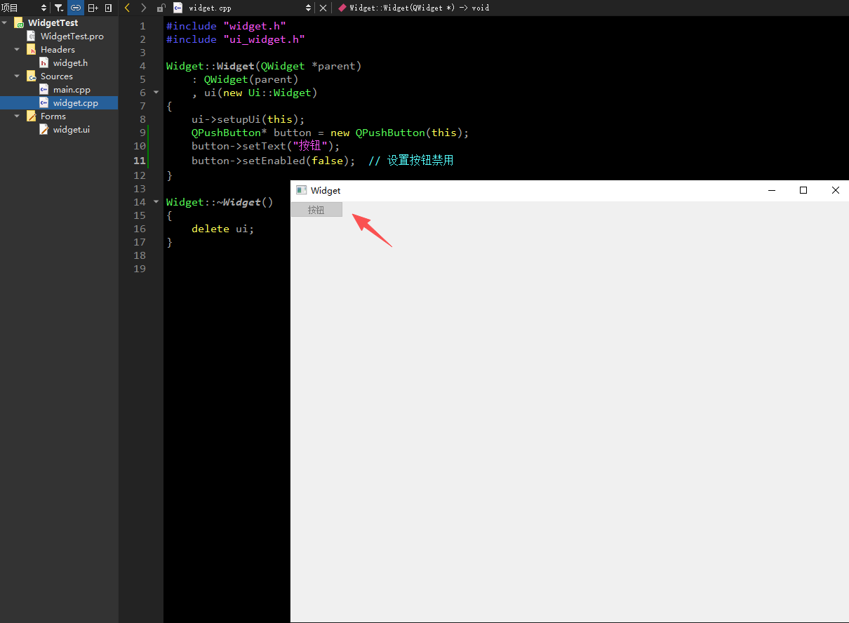This screenshot has width=849, height=623.
Task: Fold the destructor at line 14 arrow
Action: 156,203
